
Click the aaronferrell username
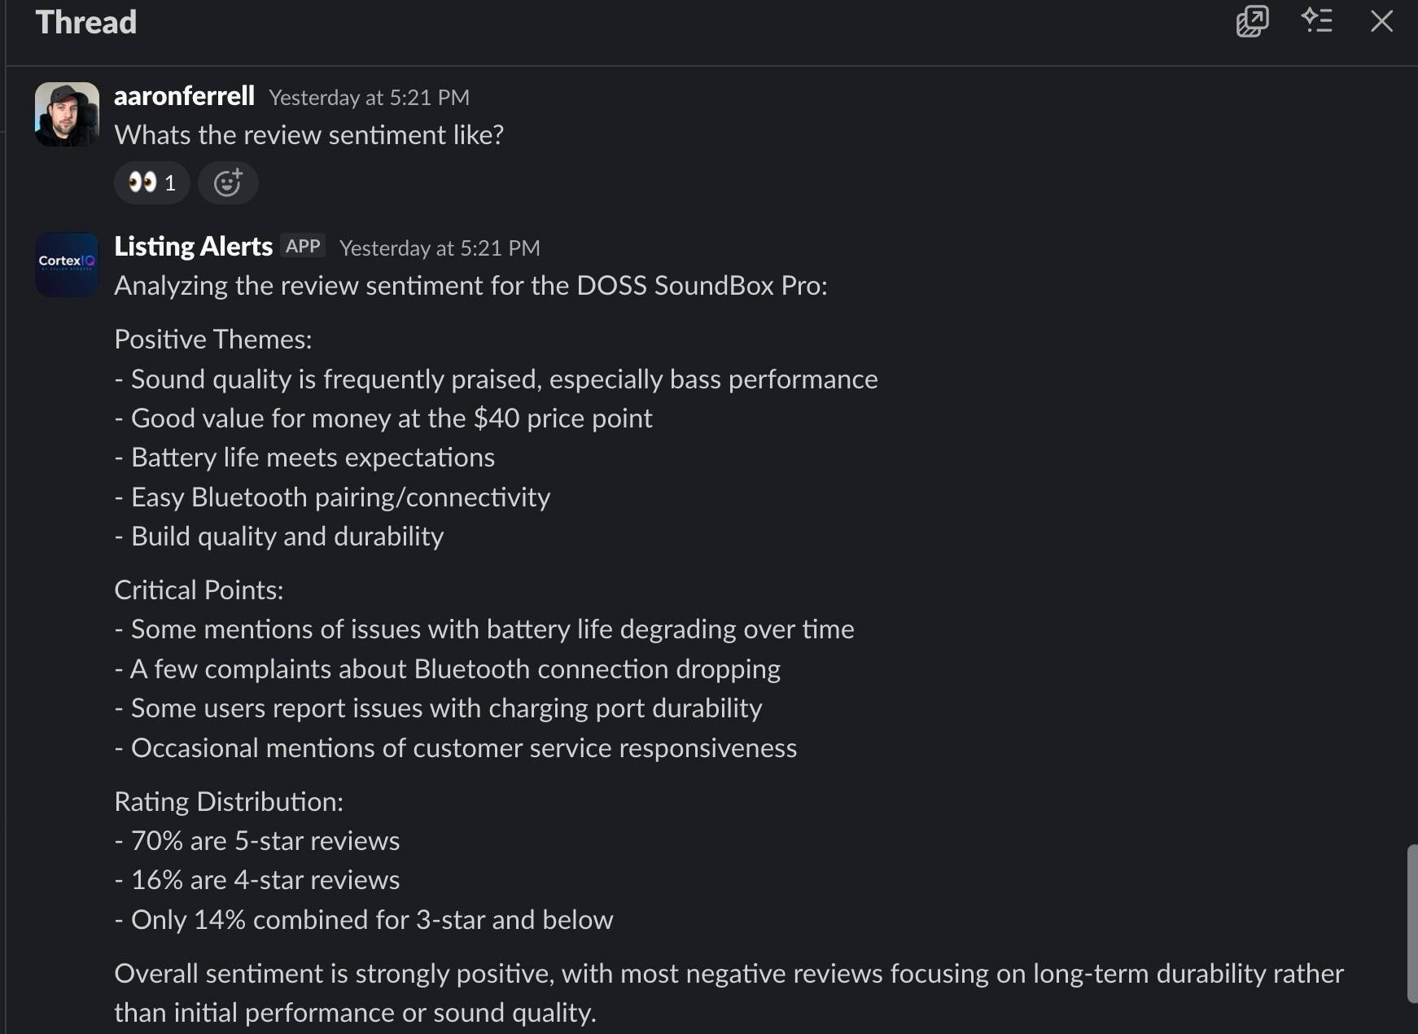pos(184,96)
